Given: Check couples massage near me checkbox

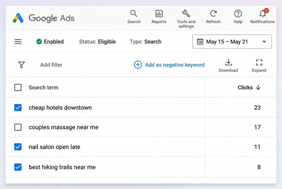Looking at the screenshot, I should [18, 127].
